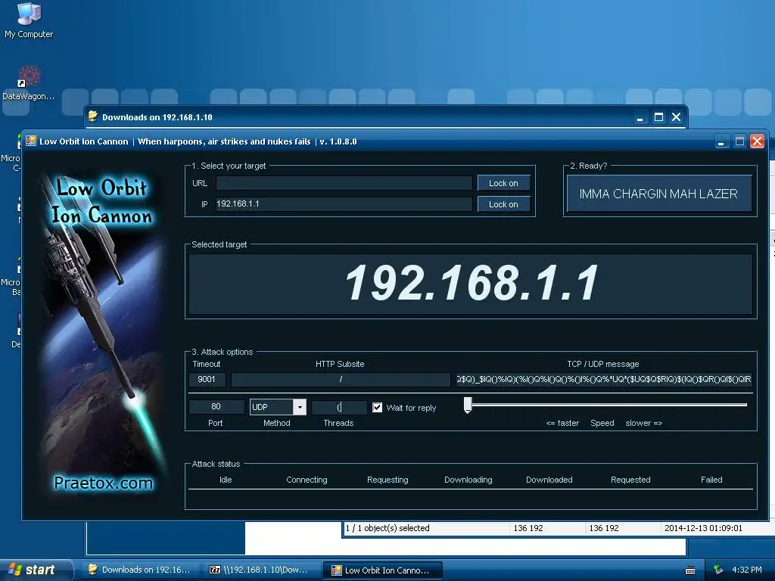Toggle the Wait for reply checkbox
The width and height of the screenshot is (775, 581).
(377, 407)
